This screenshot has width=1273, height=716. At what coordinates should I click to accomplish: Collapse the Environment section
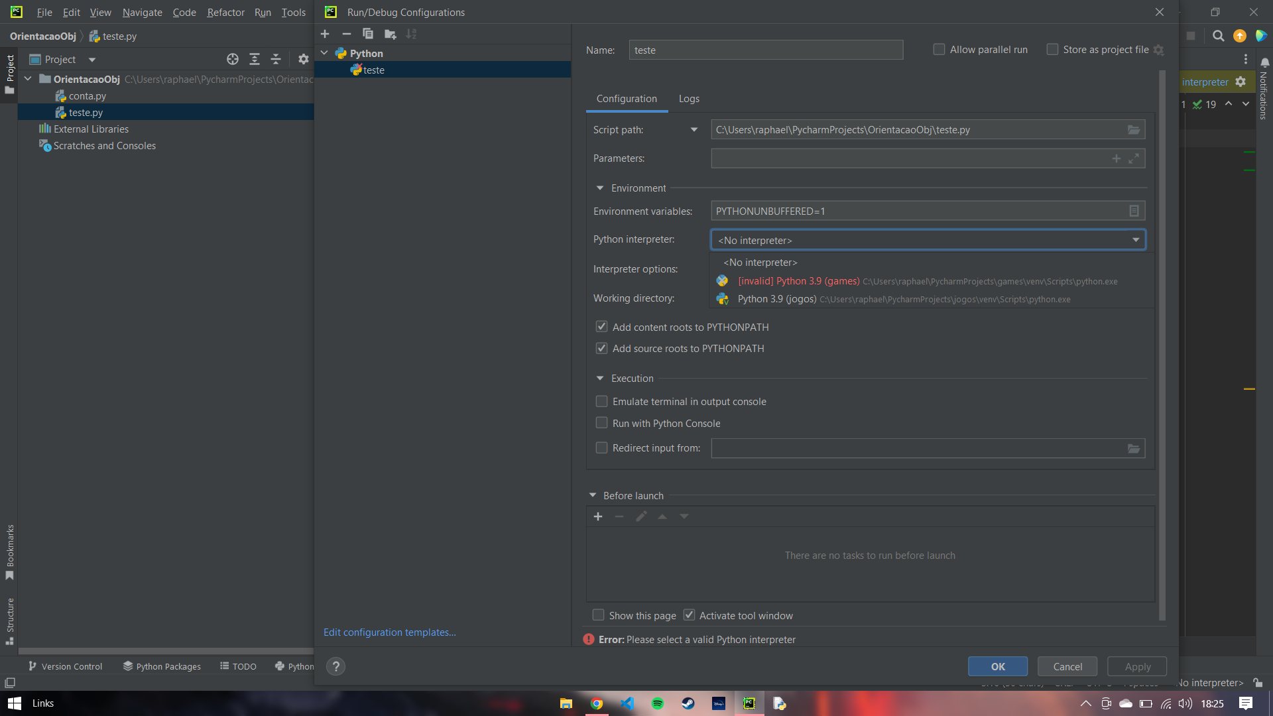(x=600, y=188)
